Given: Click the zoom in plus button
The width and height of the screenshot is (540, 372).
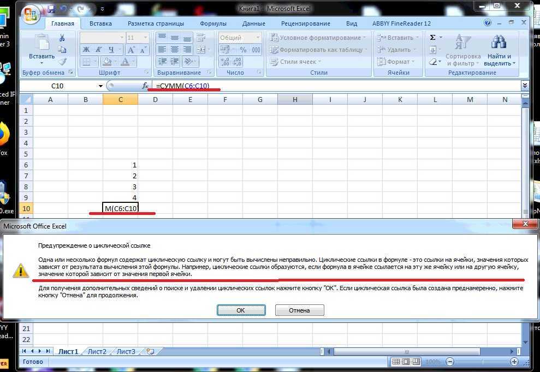Looking at the screenshot, I should [x=514, y=362].
